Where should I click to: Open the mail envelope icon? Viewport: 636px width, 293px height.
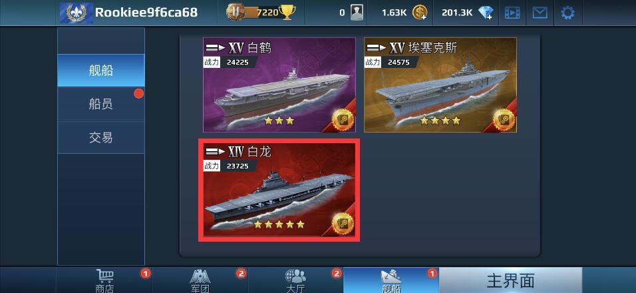click(540, 13)
